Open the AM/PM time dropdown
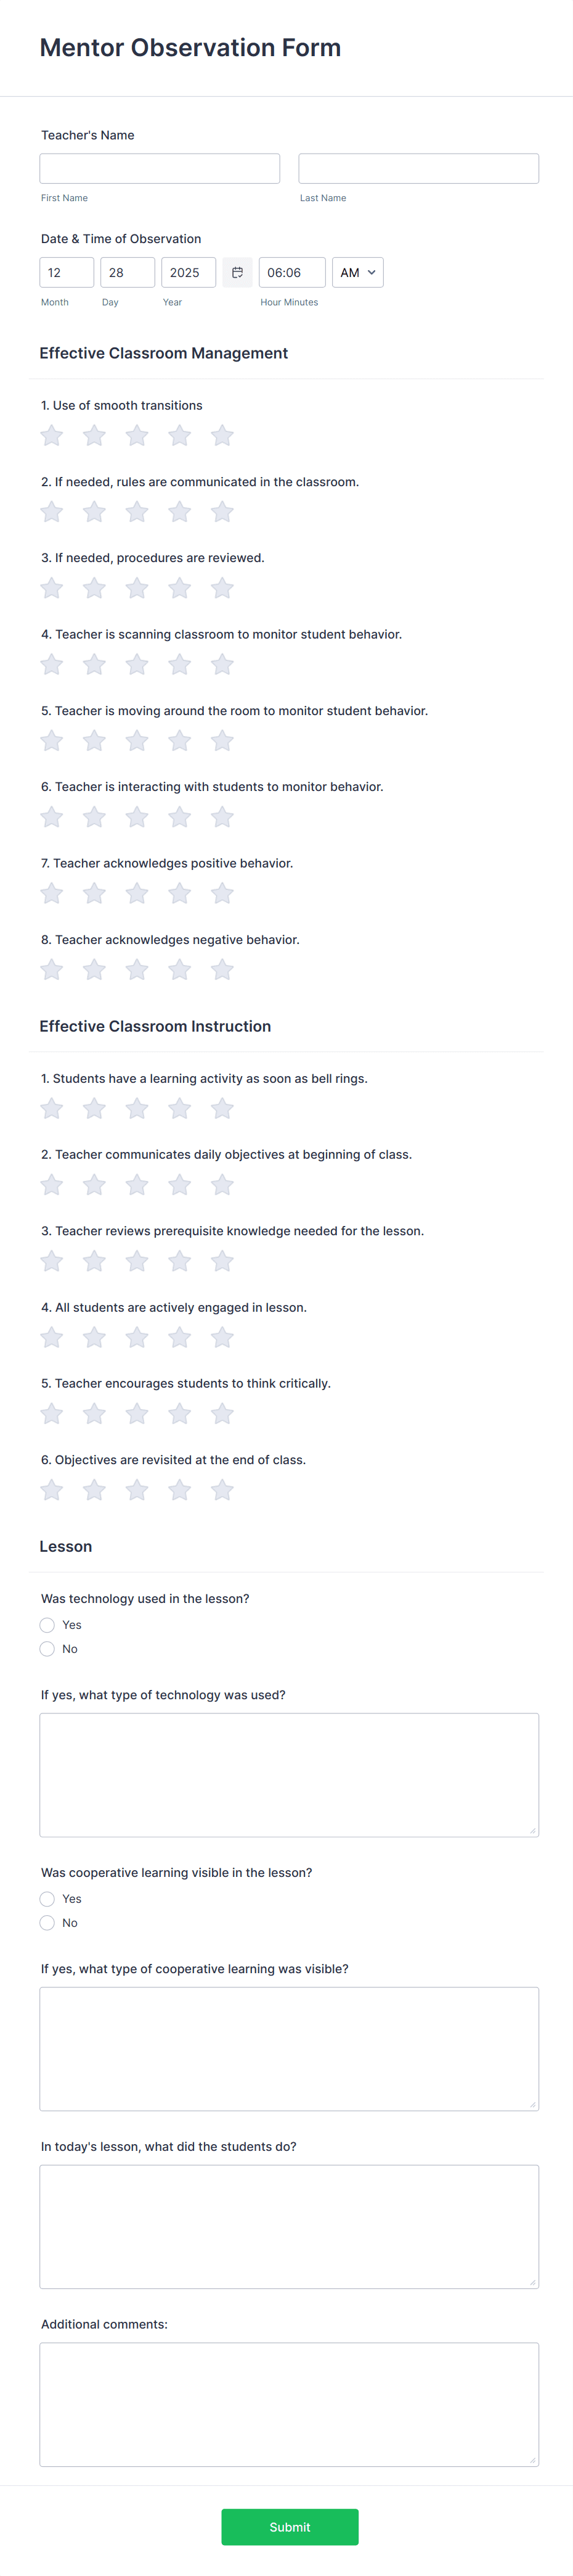The image size is (573, 2576). pyautogui.click(x=357, y=271)
